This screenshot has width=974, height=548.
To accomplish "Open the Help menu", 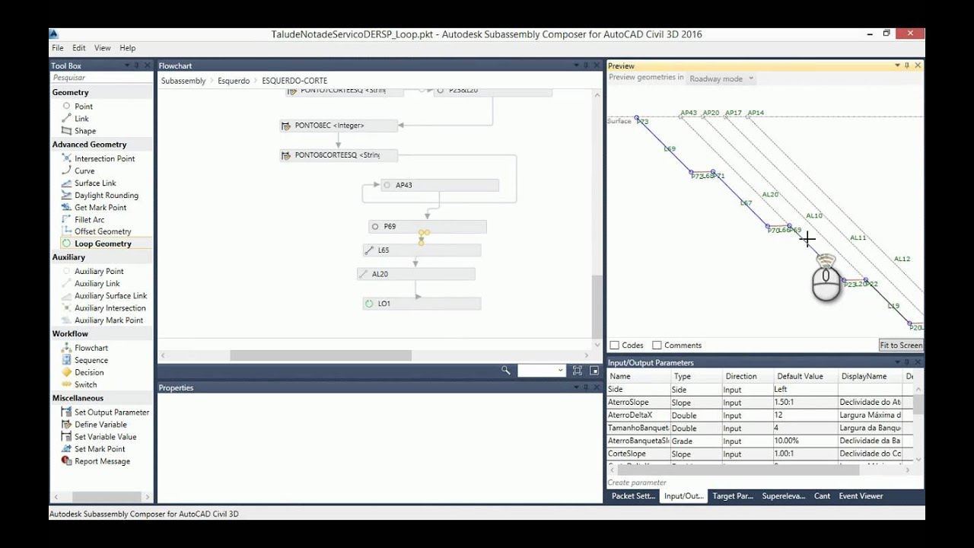I will coord(128,48).
